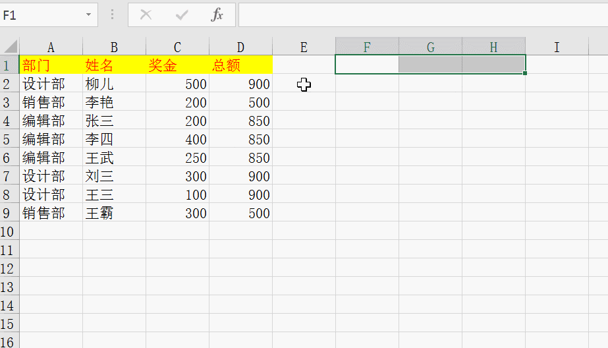The image size is (608, 348).
Task: Select row 2 header
Action: tap(9, 83)
